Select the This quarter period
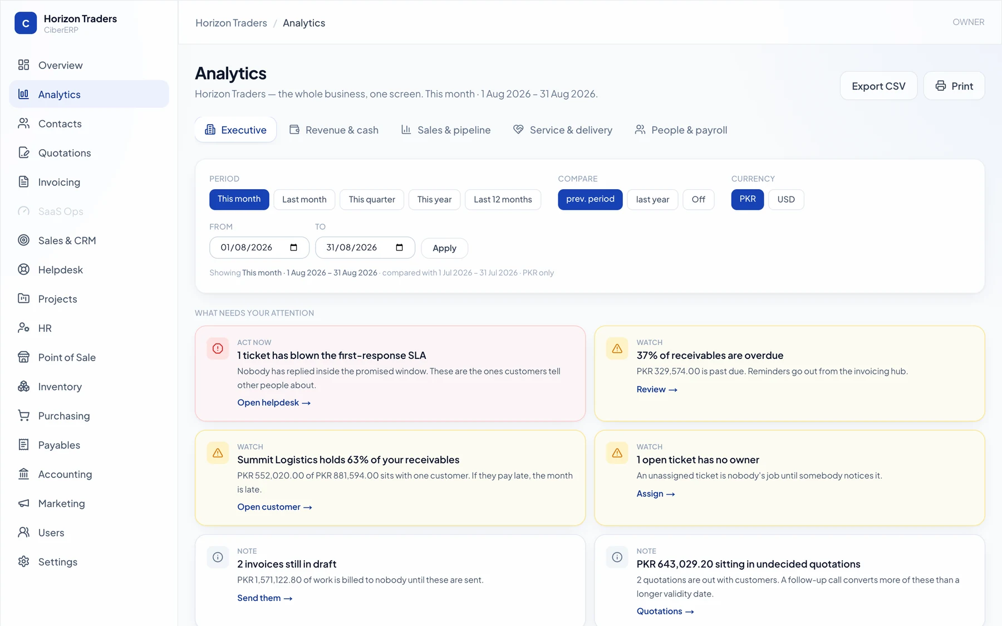The width and height of the screenshot is (1002, 626). point(372,199)
